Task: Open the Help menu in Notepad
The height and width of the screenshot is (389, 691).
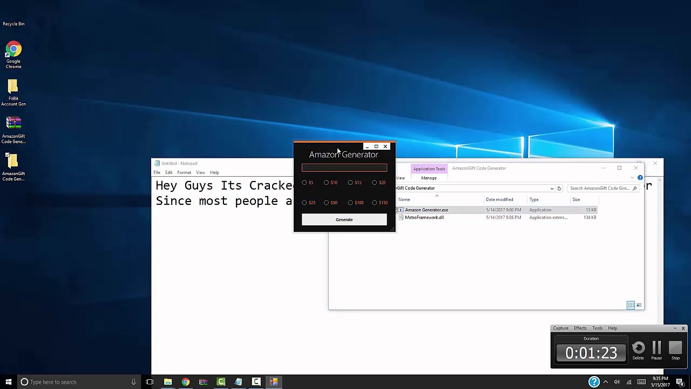Action: pos(214,172)
